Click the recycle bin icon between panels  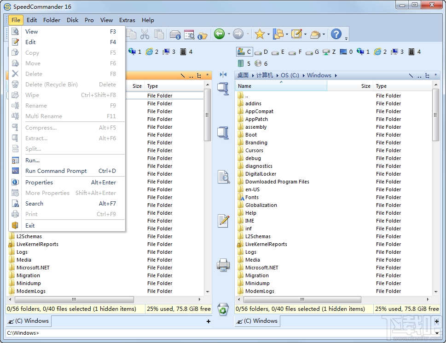(x=223, y=309)
